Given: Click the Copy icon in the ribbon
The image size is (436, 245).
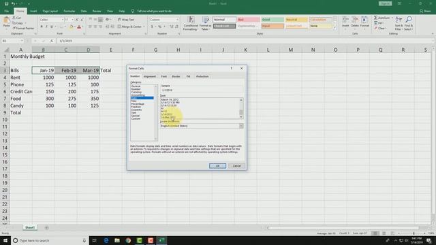Looking at the screenshot, I should pyautogui.click(x=14, y=23).
